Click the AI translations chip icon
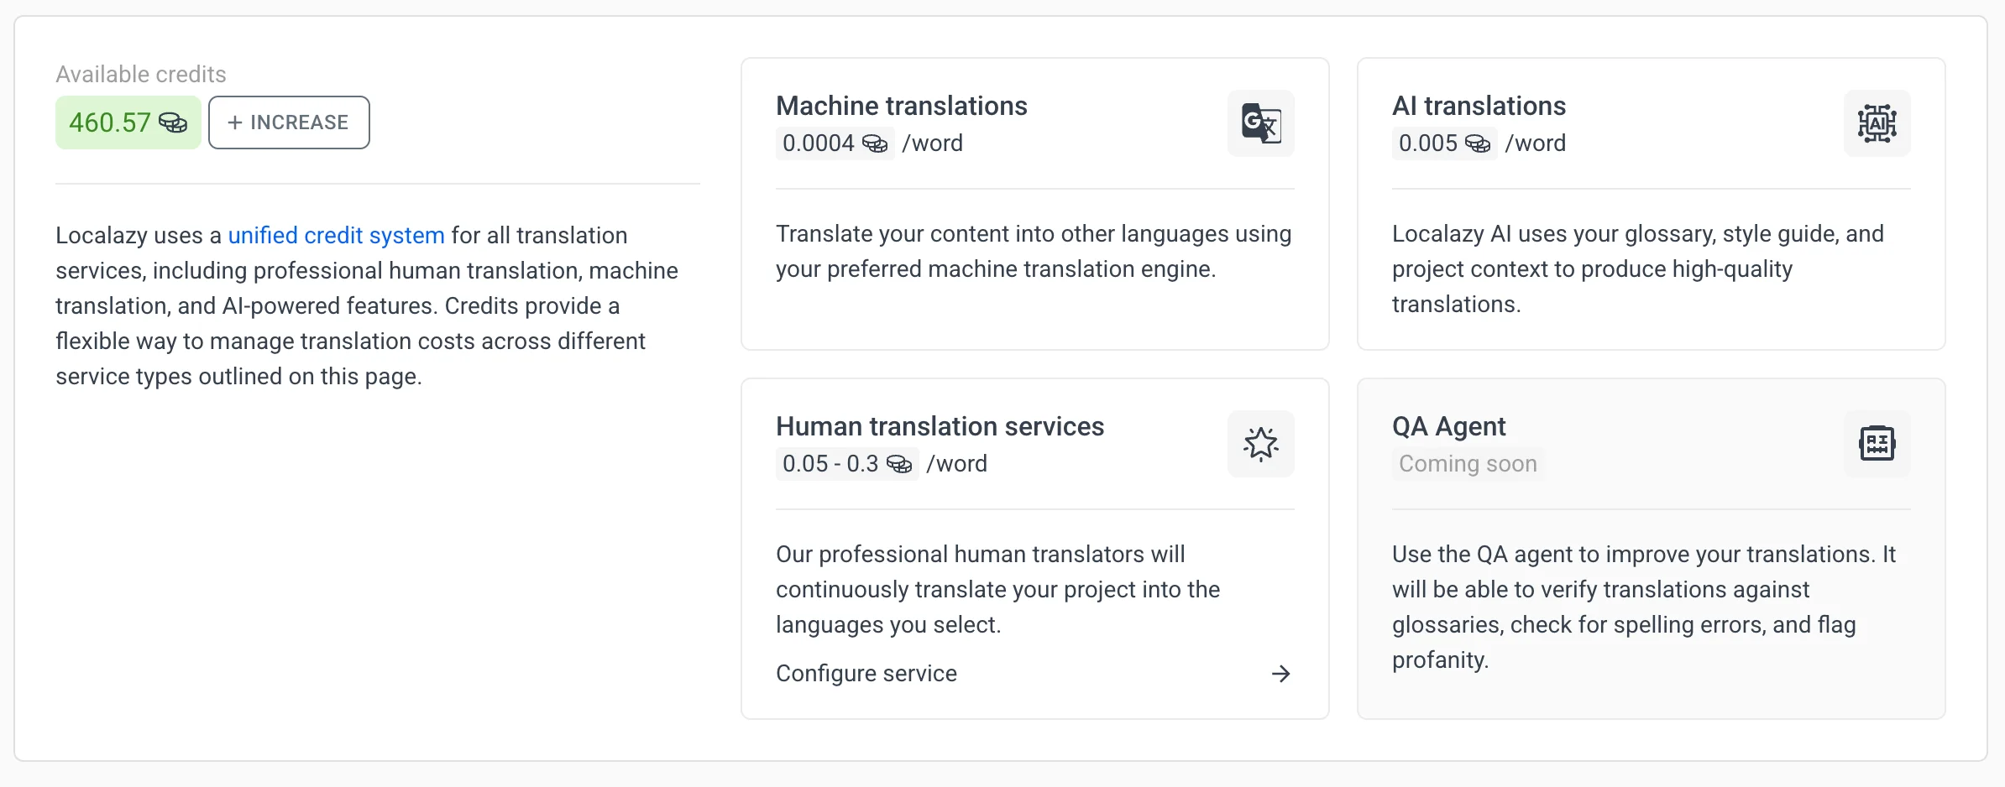This screenshot has width=2005, height=787. 1877,123
